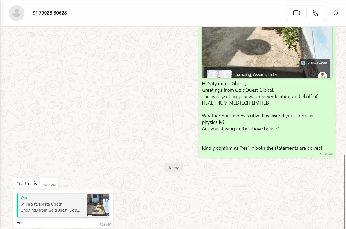This screenshot has width=346, height=229.
Task: Start a voice call with the contact
Action: coord(315,13)
